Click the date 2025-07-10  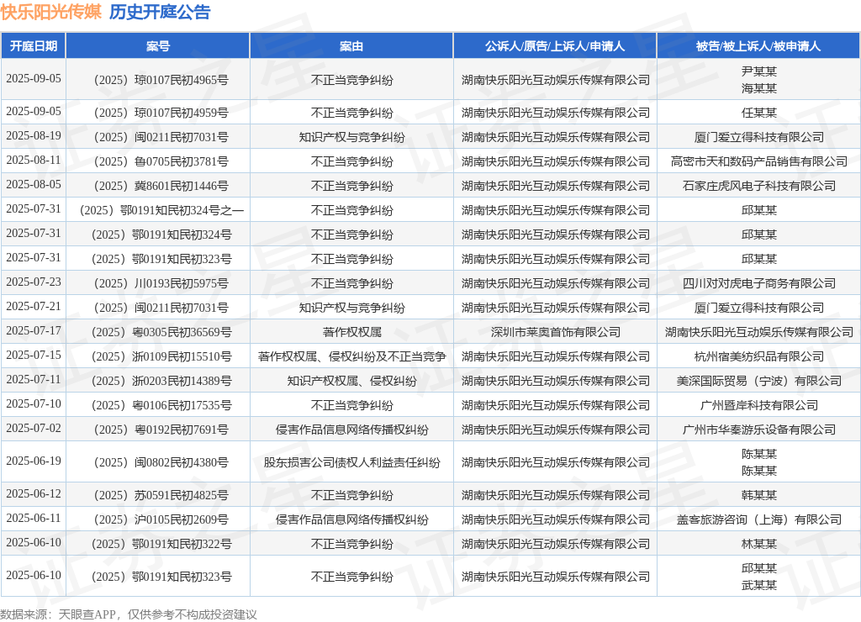(34, 403)
